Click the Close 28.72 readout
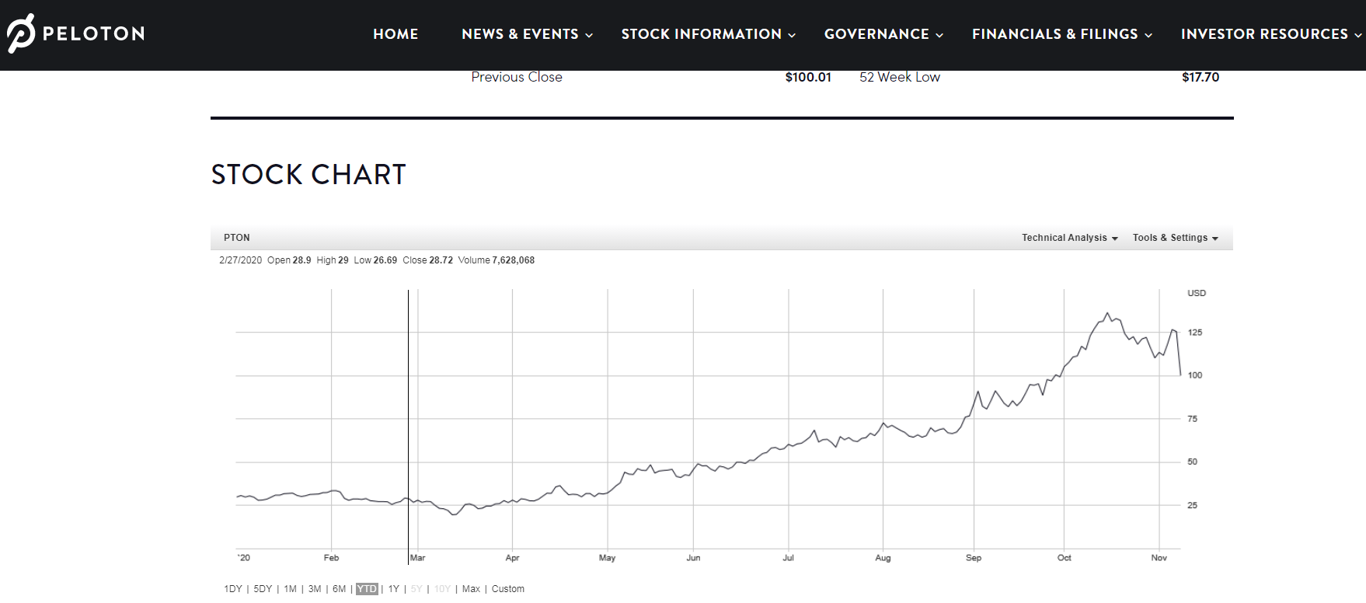The height and width of the screenshot is (603, 1366). click(428, 260)
